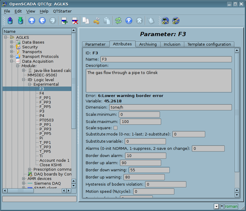
Task: Click the Transports lightning icon
Action: coord(18,52)
